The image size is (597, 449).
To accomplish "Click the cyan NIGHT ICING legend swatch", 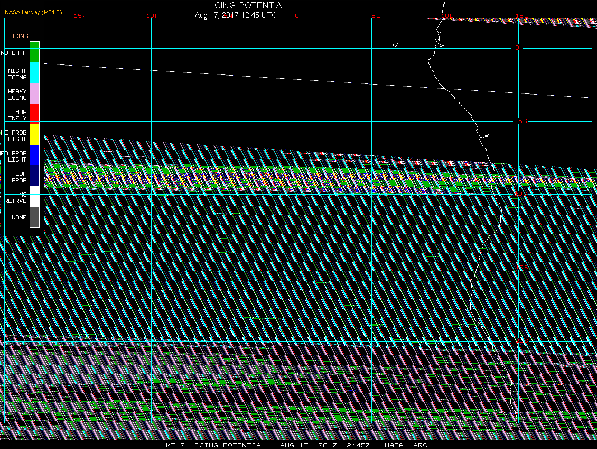I will (35, 73).
